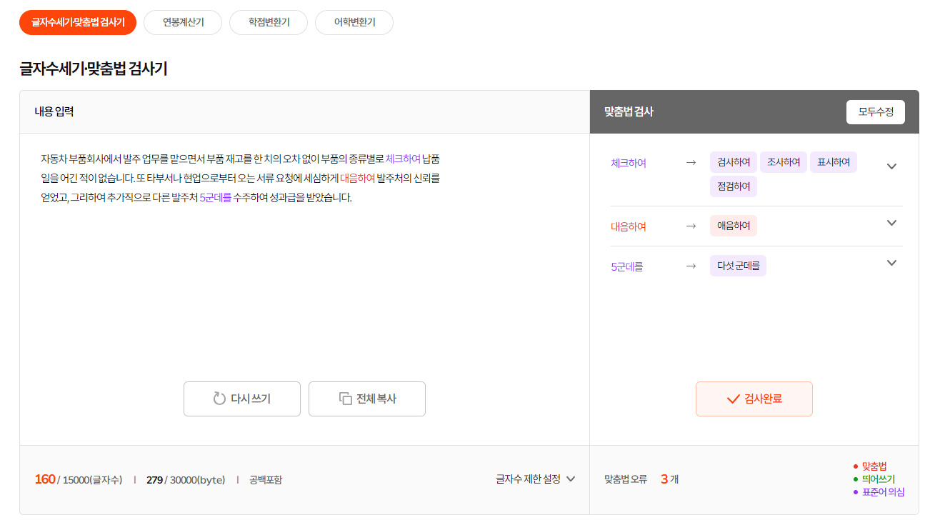Viewport: 930px width, 520px height.
Task: Pick the 표시하여 suggestion chip
Action: [x=834, y=162]
